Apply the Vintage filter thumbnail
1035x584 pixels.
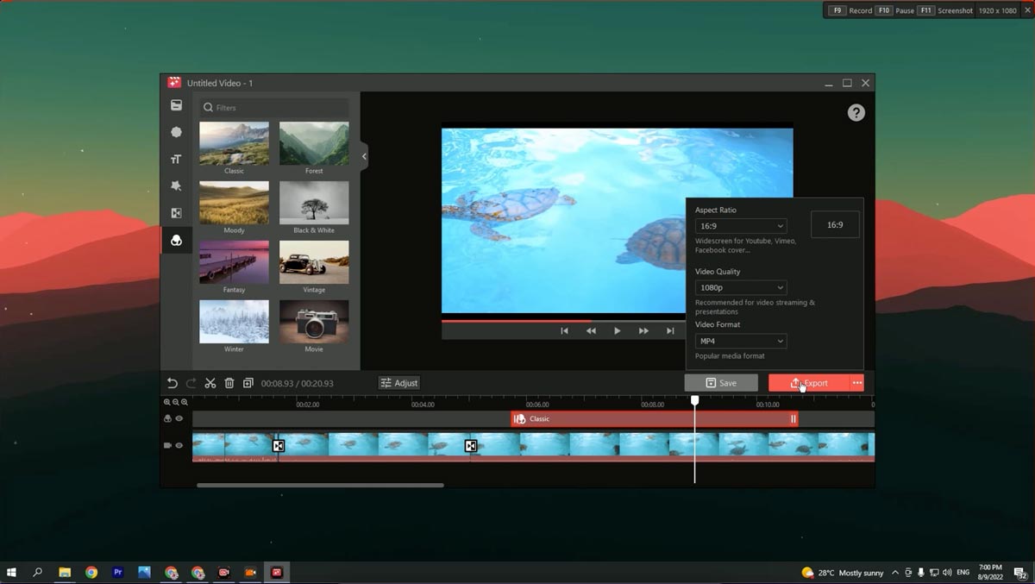pyautogui.click(x=314, y=264)
